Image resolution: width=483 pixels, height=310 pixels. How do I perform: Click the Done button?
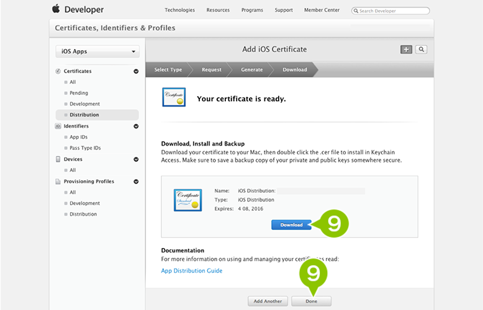tap(312, 301)
